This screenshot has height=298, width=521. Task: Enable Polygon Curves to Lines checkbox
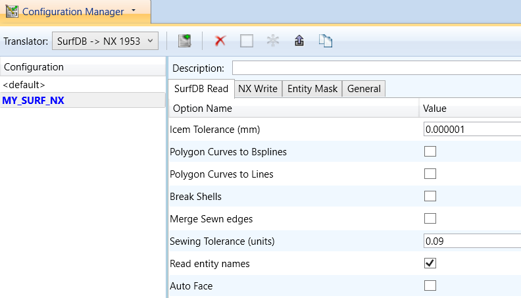click(430, 174)
